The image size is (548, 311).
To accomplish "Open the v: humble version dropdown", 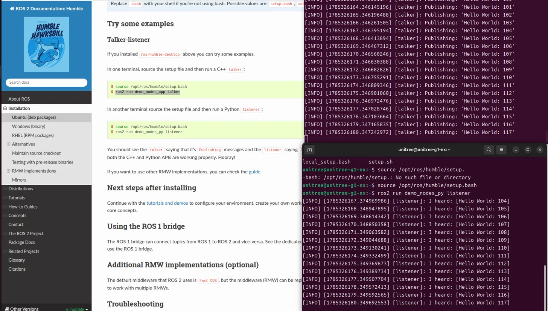I will pyautogui.click(x=77, y=309).
